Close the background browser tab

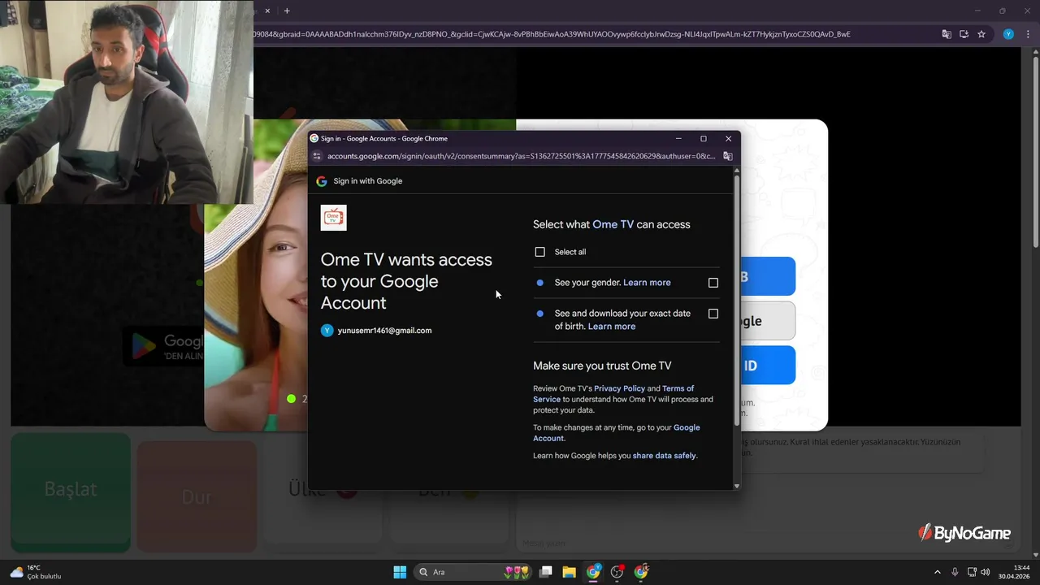tap(268, 11)
